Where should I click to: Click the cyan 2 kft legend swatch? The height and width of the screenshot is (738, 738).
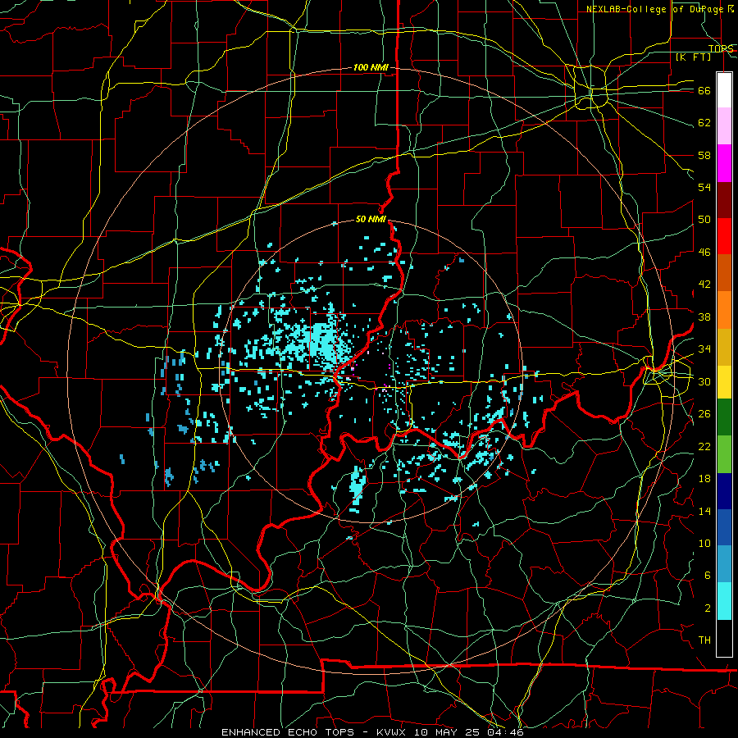[x=724, y=601]
